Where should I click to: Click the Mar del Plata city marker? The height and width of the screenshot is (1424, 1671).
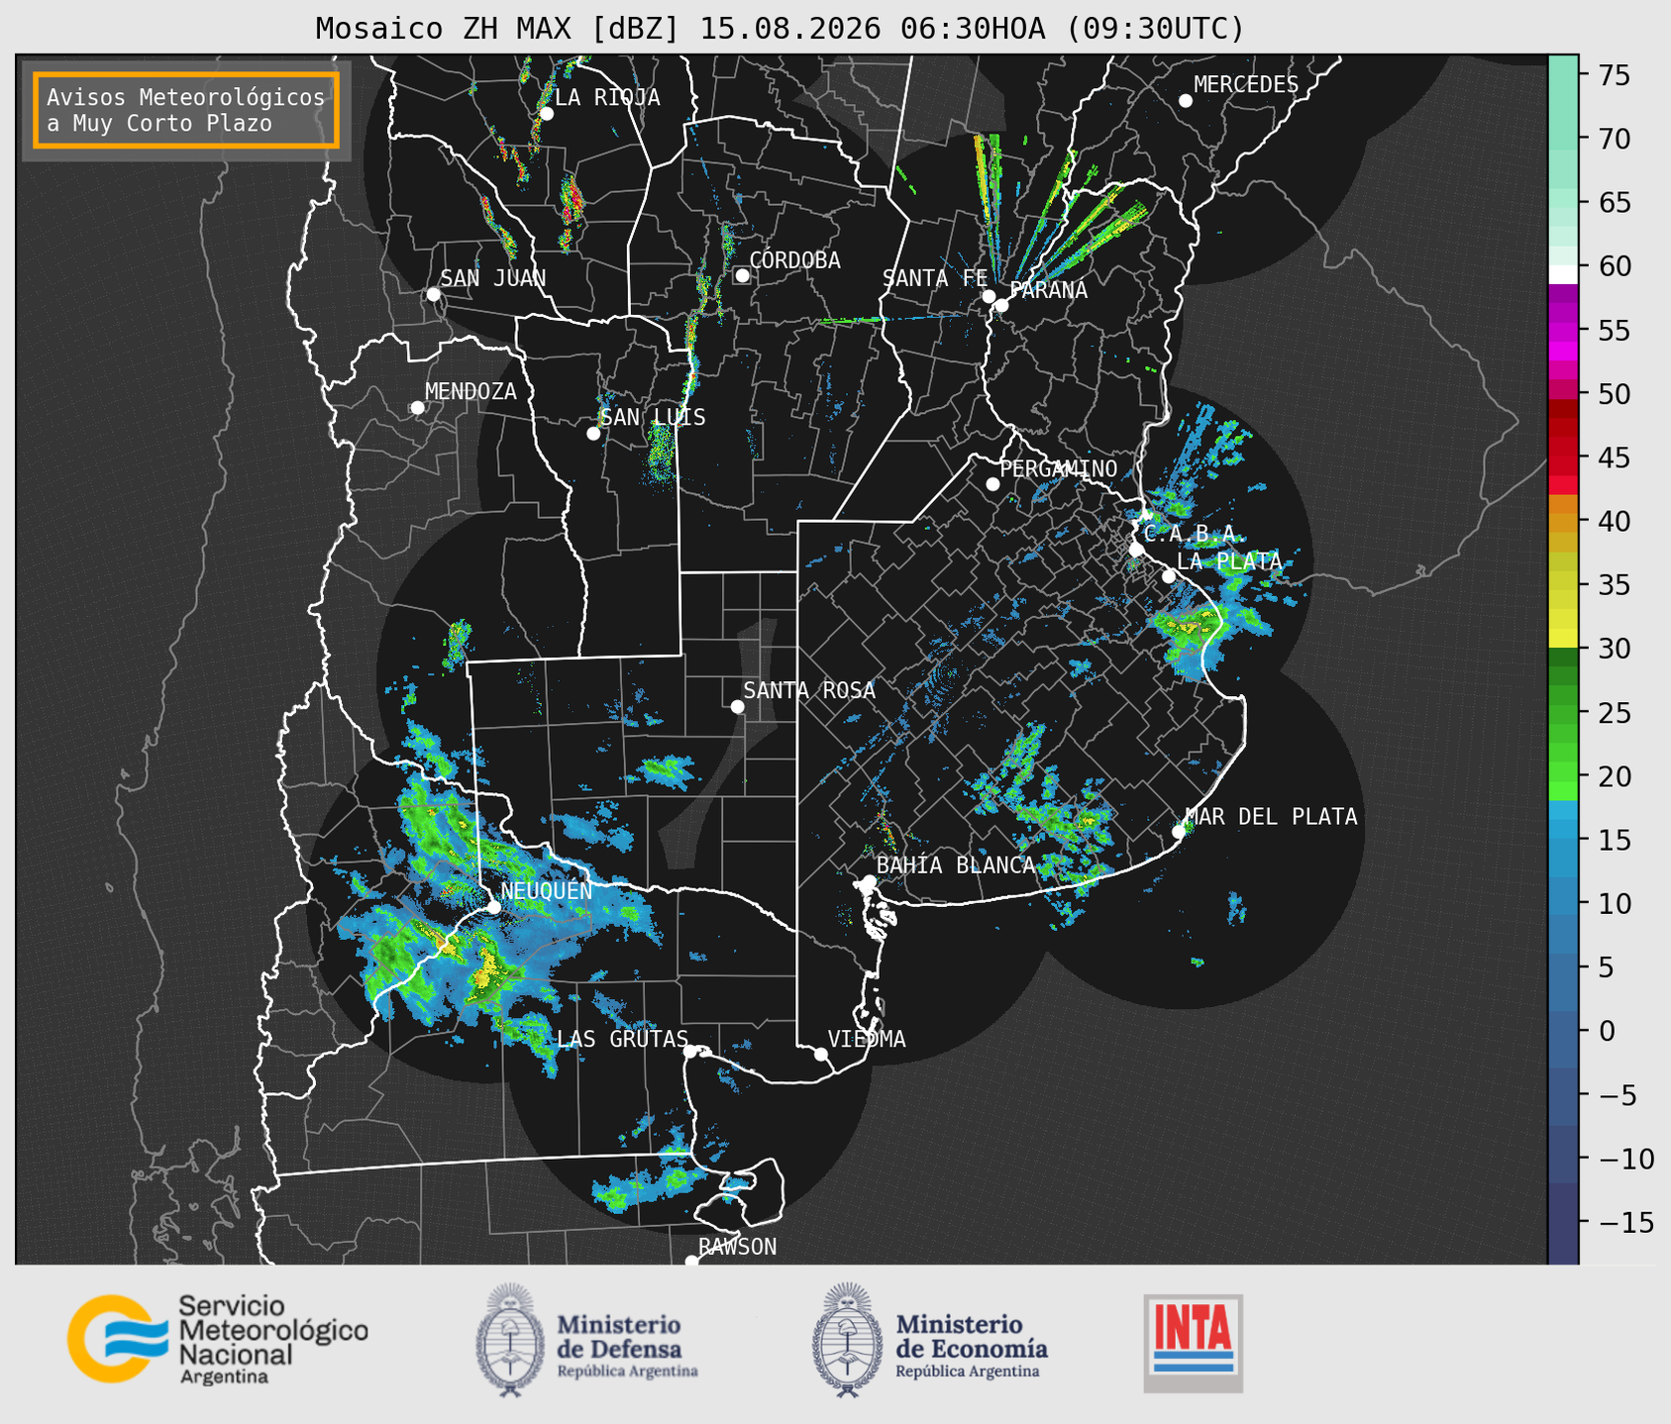[1179, 832]
